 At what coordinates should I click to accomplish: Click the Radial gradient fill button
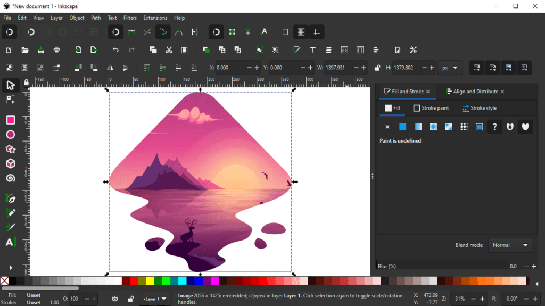433,127
